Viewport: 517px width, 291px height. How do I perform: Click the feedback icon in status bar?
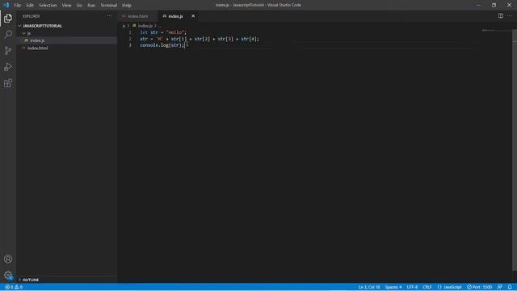500,287
